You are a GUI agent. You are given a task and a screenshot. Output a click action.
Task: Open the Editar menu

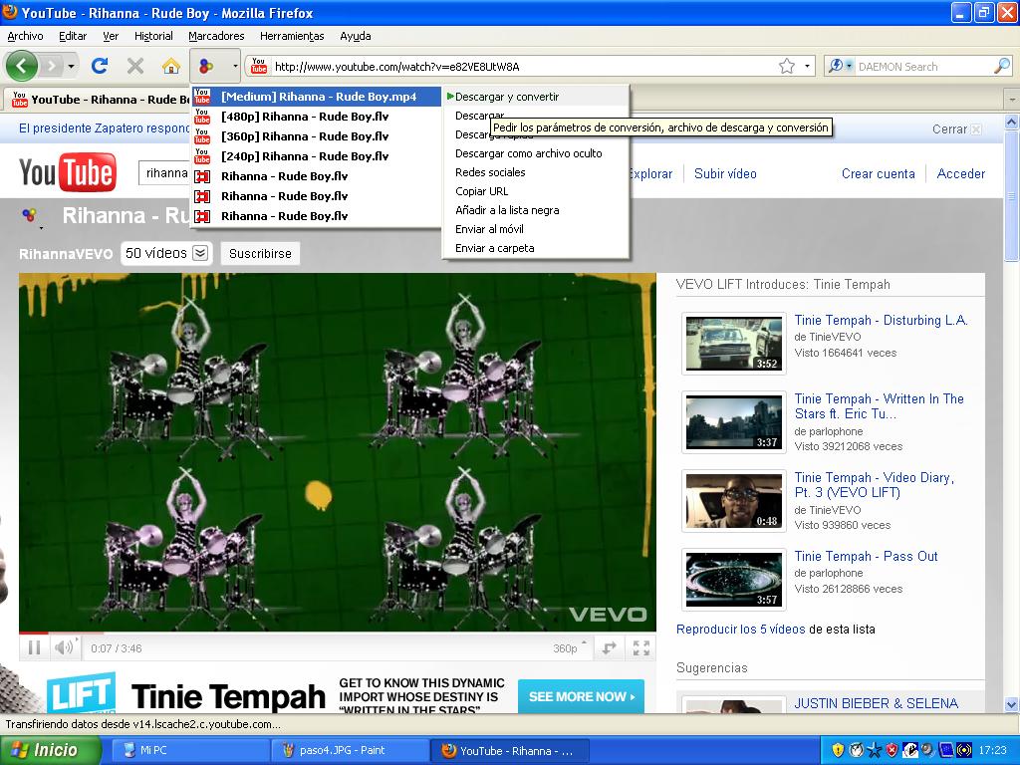pos(73,37)
